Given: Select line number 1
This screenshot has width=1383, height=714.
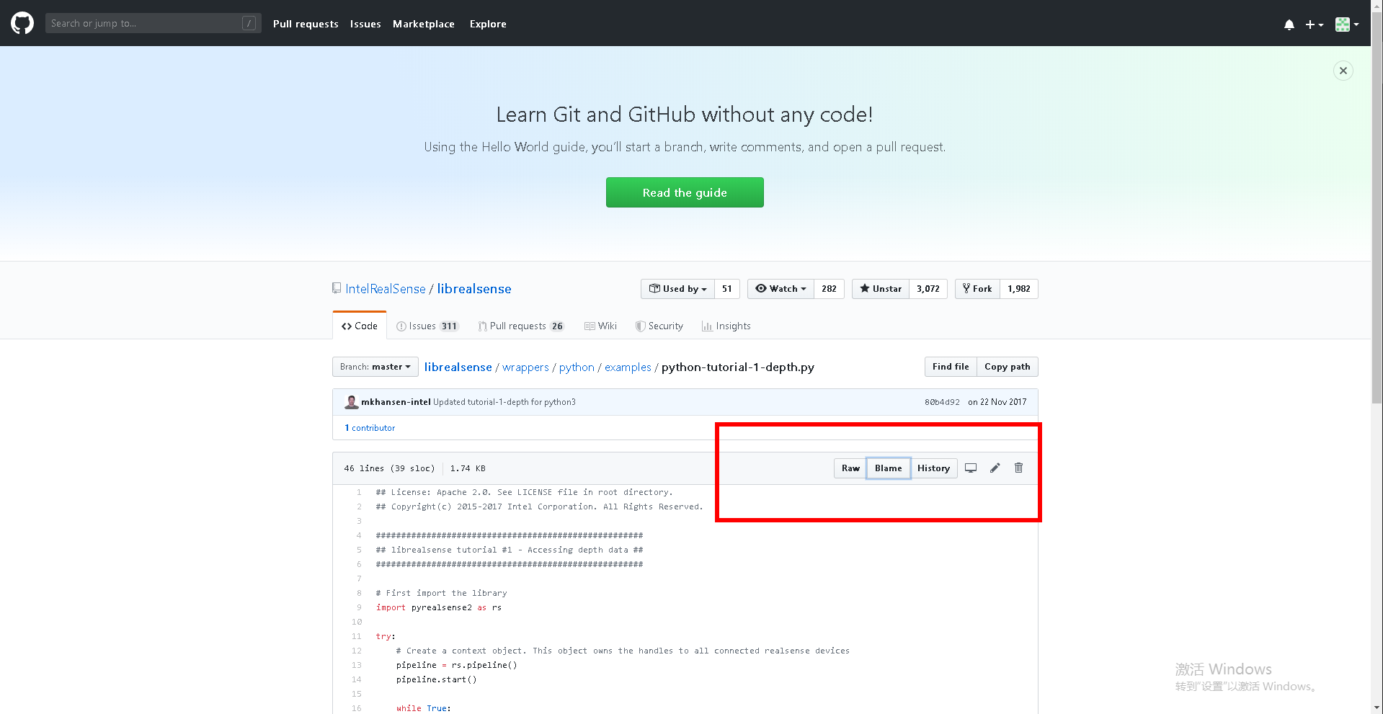Looking at the screenshot, I should [x=359, y=492].
